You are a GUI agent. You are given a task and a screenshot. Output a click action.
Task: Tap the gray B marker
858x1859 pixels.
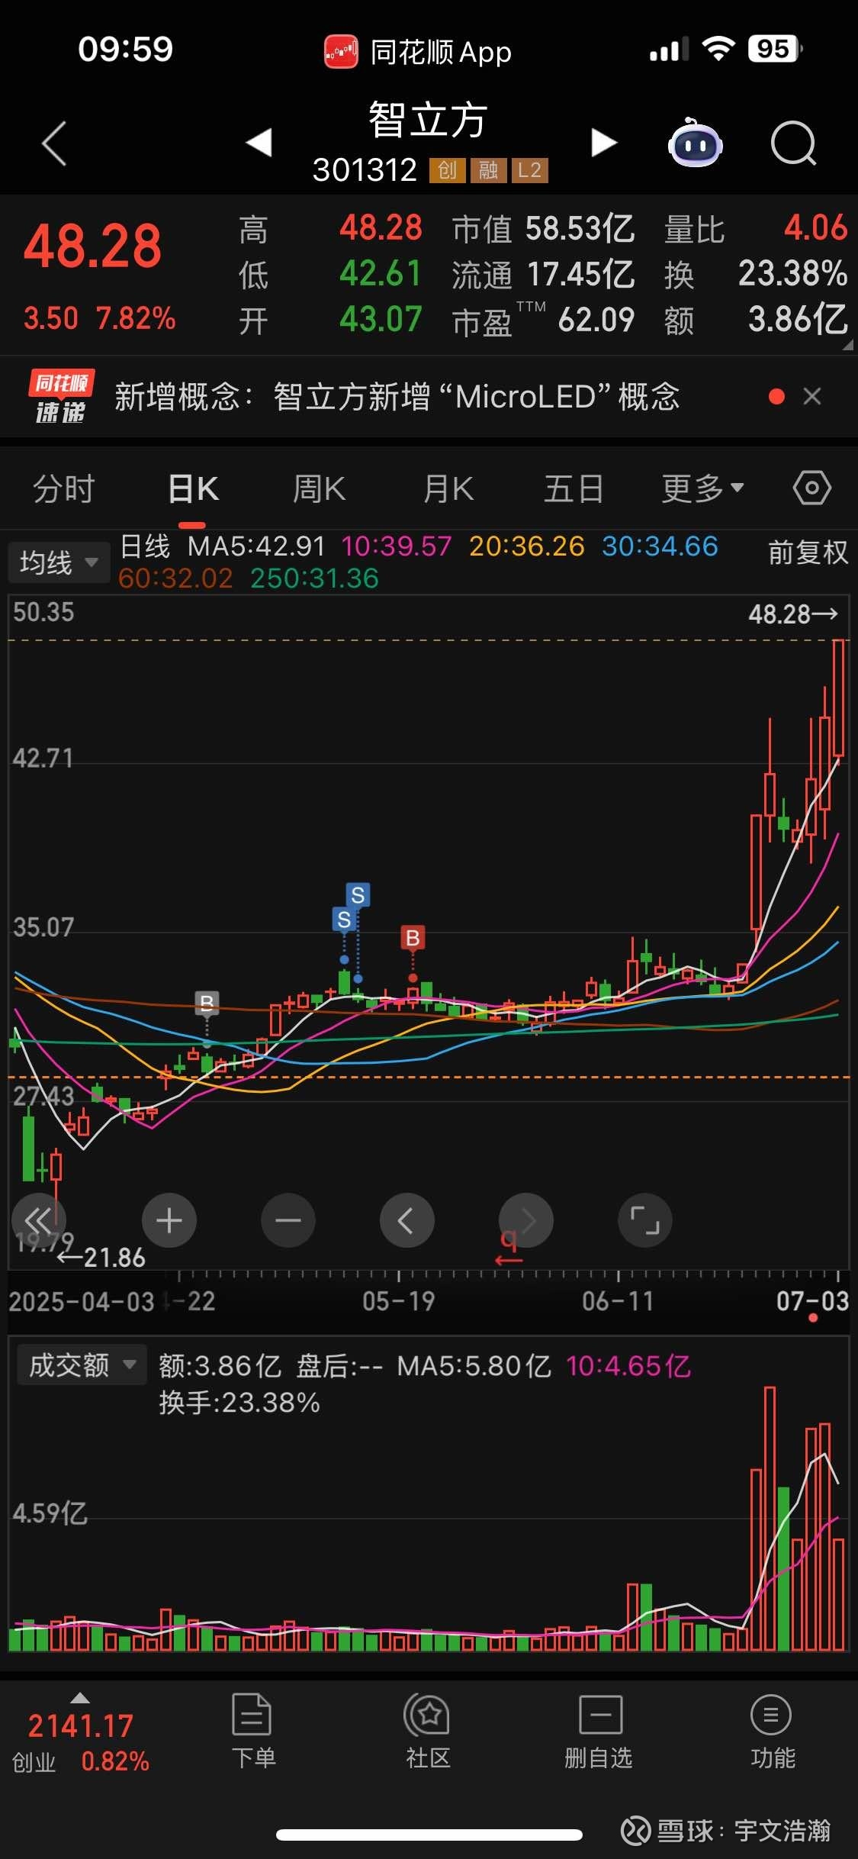[x=207, y=1003]
